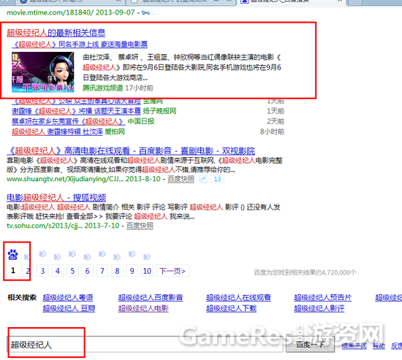Click paw icon above page 3
Screen dimensions: 402x360
pos(42,254)
